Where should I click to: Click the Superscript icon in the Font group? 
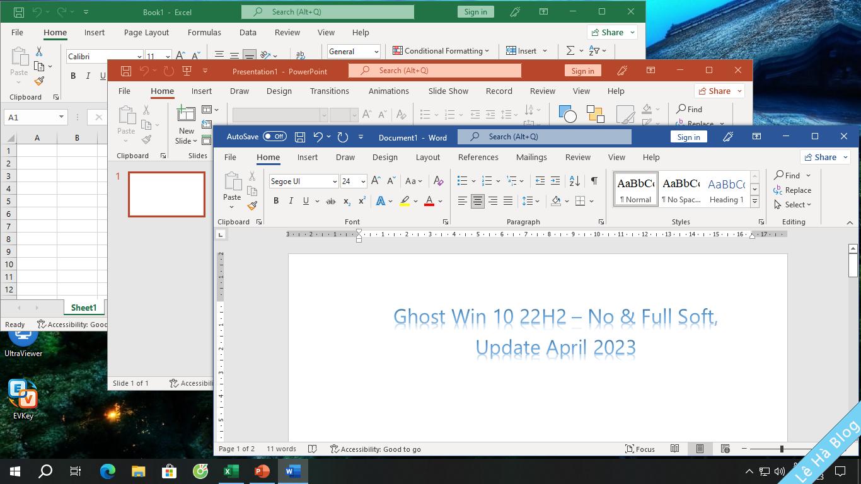pos(361,201)
